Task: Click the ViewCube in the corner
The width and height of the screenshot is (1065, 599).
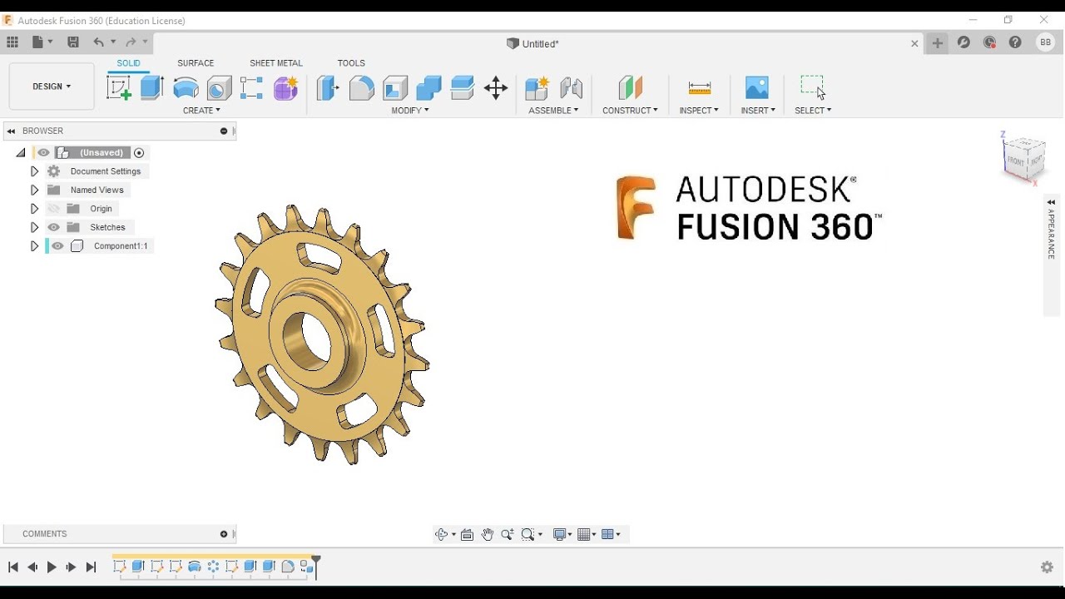Action: (1024, 157)
